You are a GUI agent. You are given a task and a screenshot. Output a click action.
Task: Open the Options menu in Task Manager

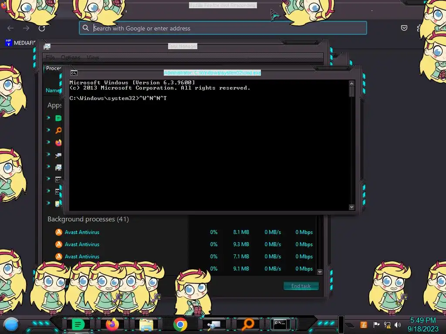[71, 57]
